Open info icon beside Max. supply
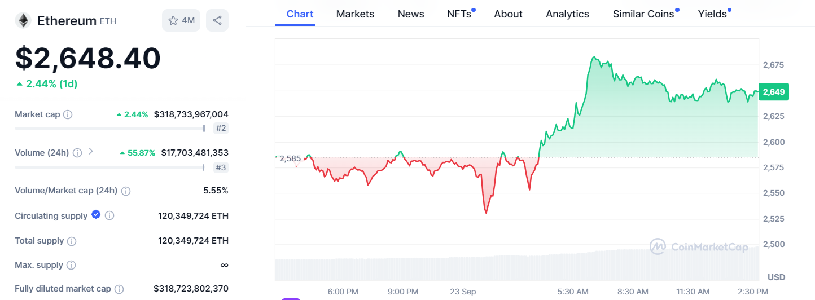 coord(71,265)
